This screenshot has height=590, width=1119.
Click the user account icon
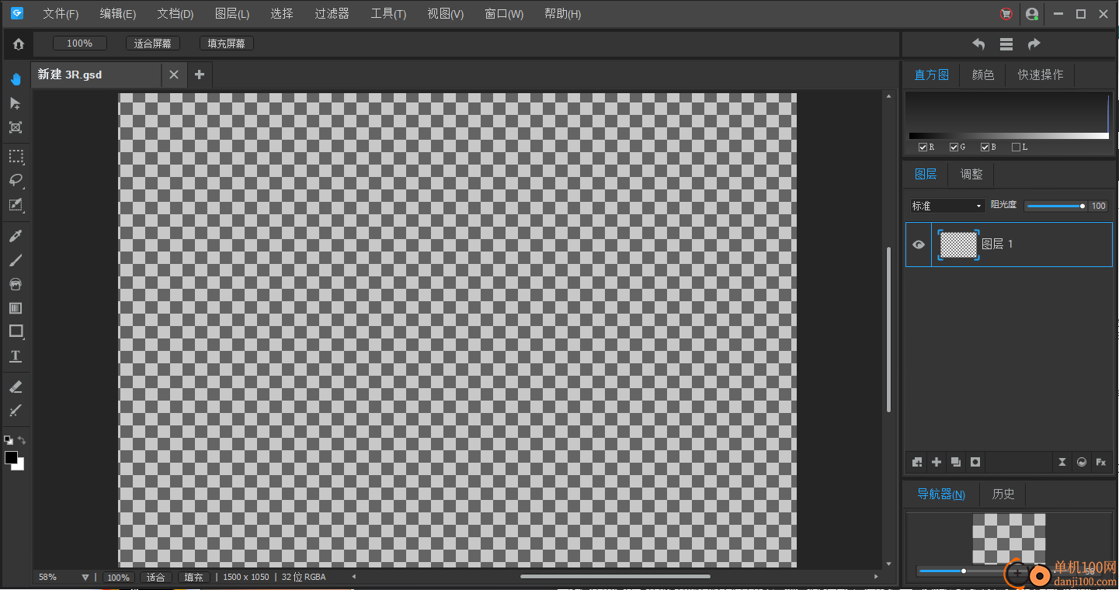click(x=1032, y=14)
